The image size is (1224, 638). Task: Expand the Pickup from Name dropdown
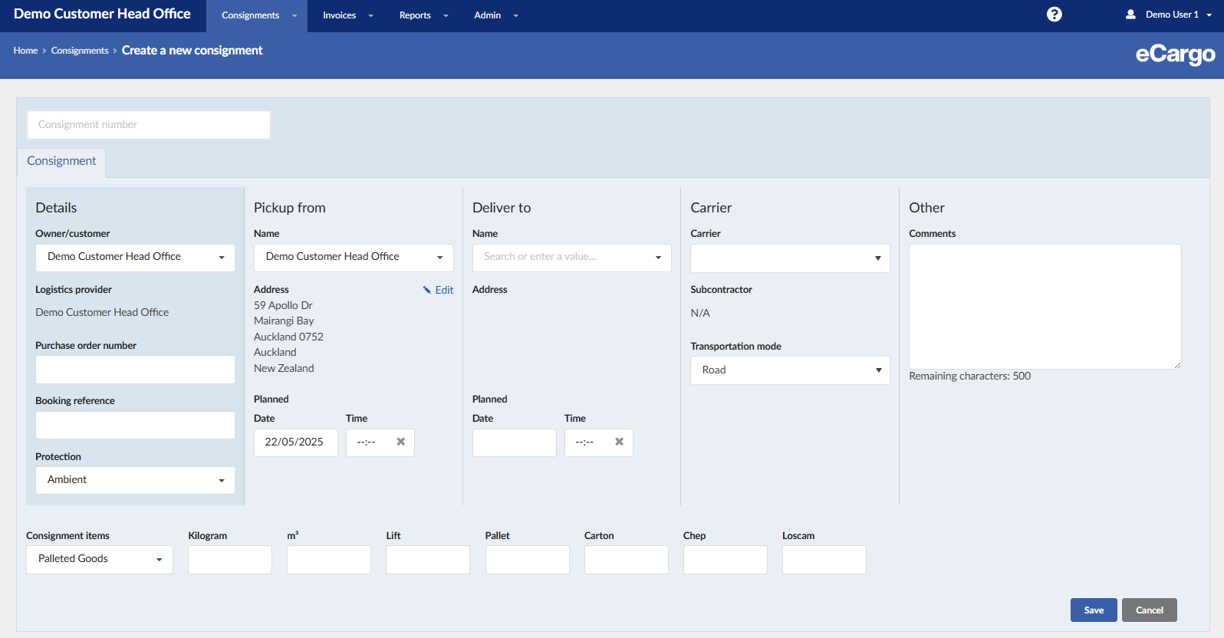click(354, 258)
